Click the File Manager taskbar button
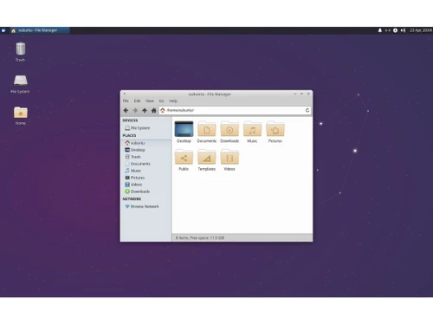The height and width of the screenshot is (325, 433). point(40,30)
